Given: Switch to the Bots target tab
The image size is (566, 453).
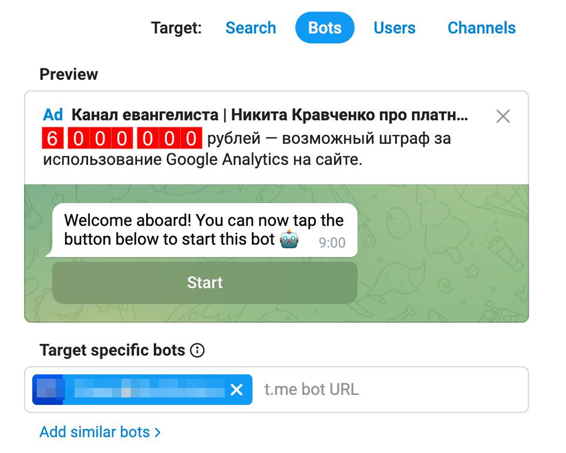Looking at the screenshot, I should tap(325, 28).
